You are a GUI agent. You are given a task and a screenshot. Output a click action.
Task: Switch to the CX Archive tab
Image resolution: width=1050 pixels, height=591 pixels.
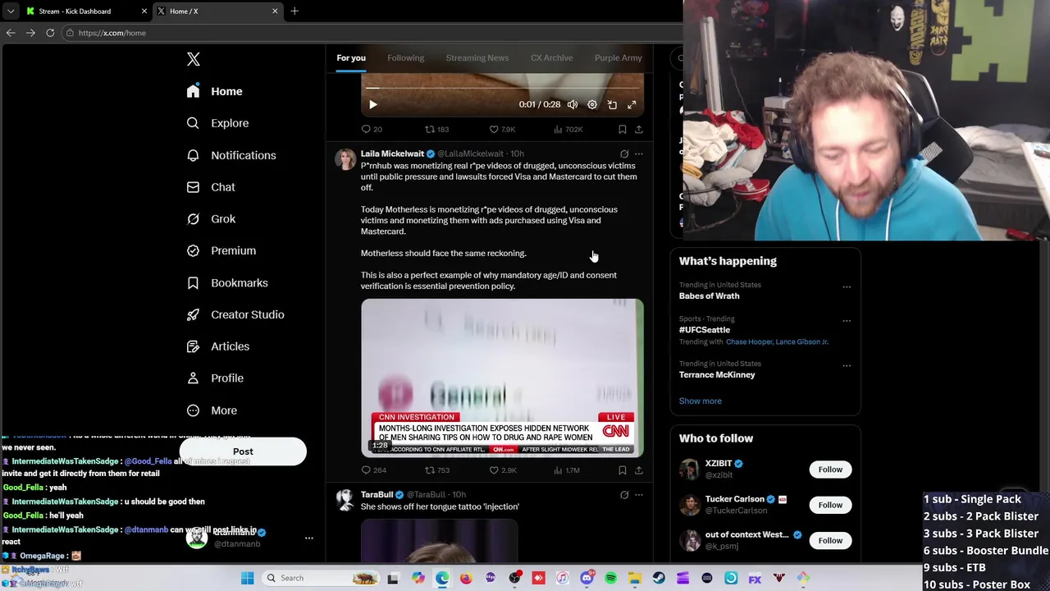551,58
